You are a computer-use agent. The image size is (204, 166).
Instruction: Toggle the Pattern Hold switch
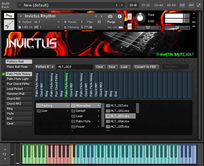[x=19, y=62]
